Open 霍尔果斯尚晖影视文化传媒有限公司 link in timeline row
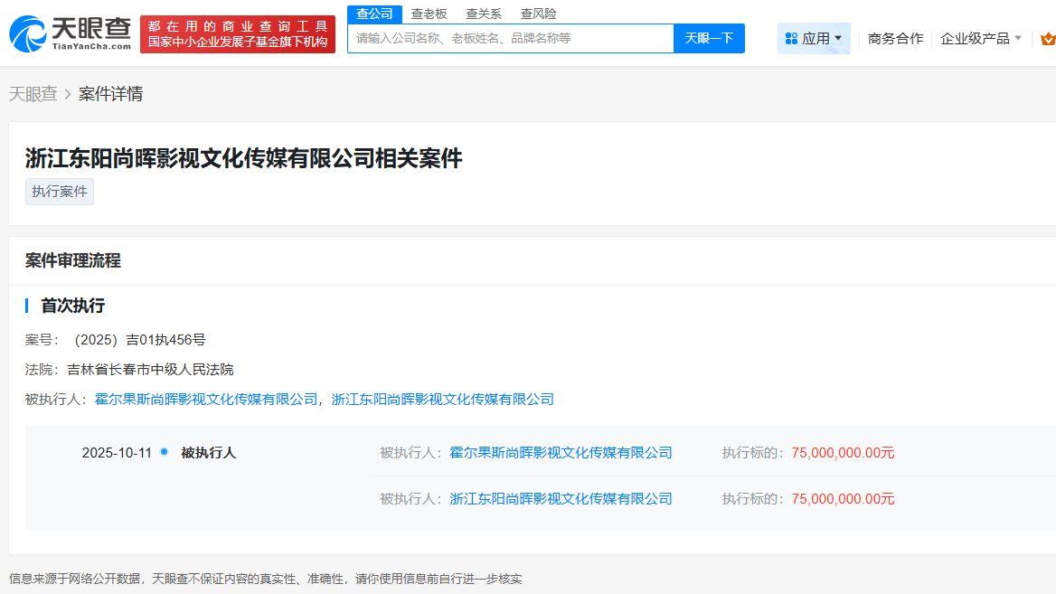1056x594 pixels. point(561,453)
